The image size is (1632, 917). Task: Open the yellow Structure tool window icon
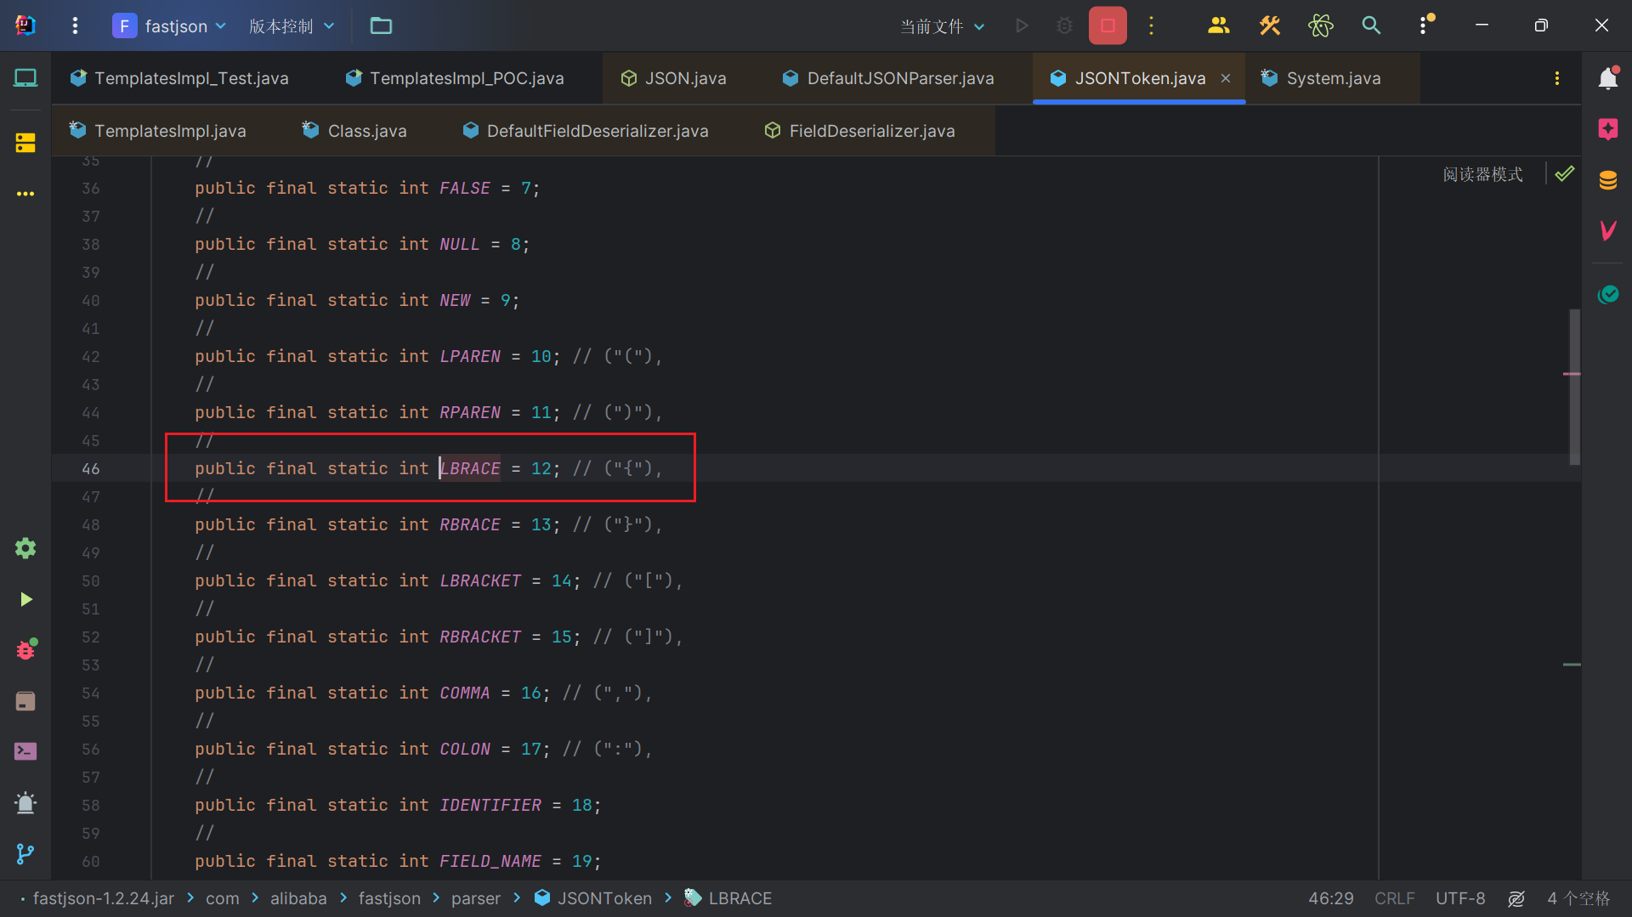click(25, 143)
